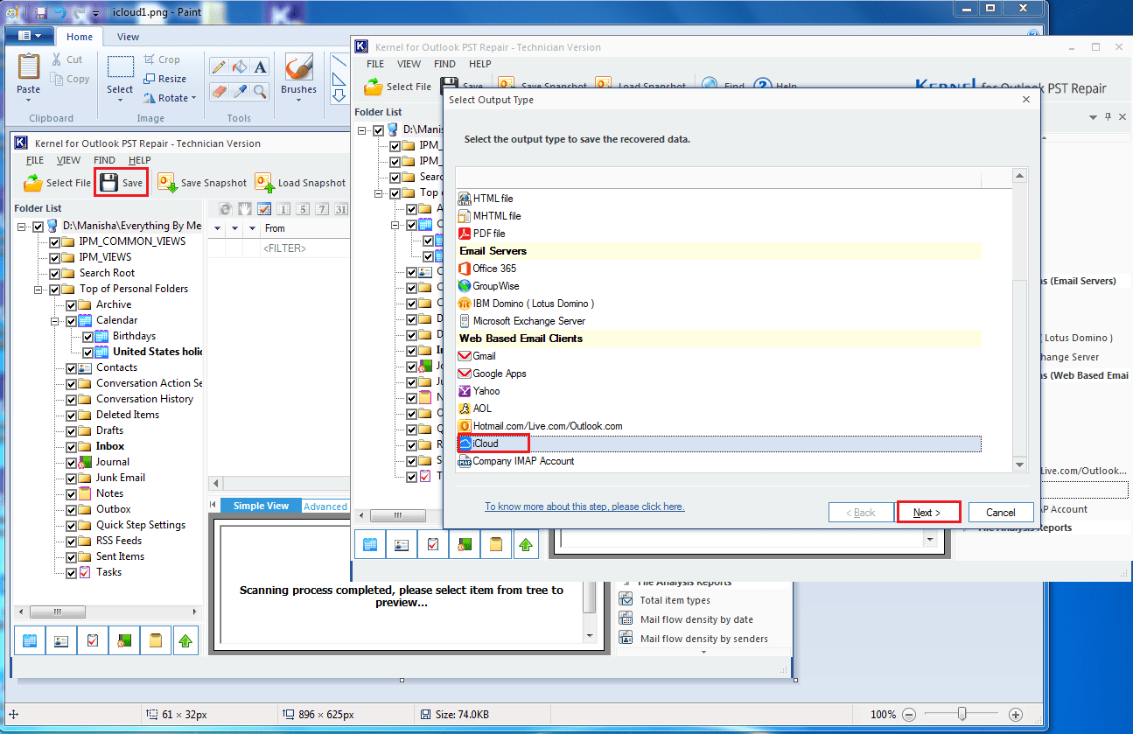
Task: Choose the rectangular Select tool in Paint
Action: click(x=120, y=68)
